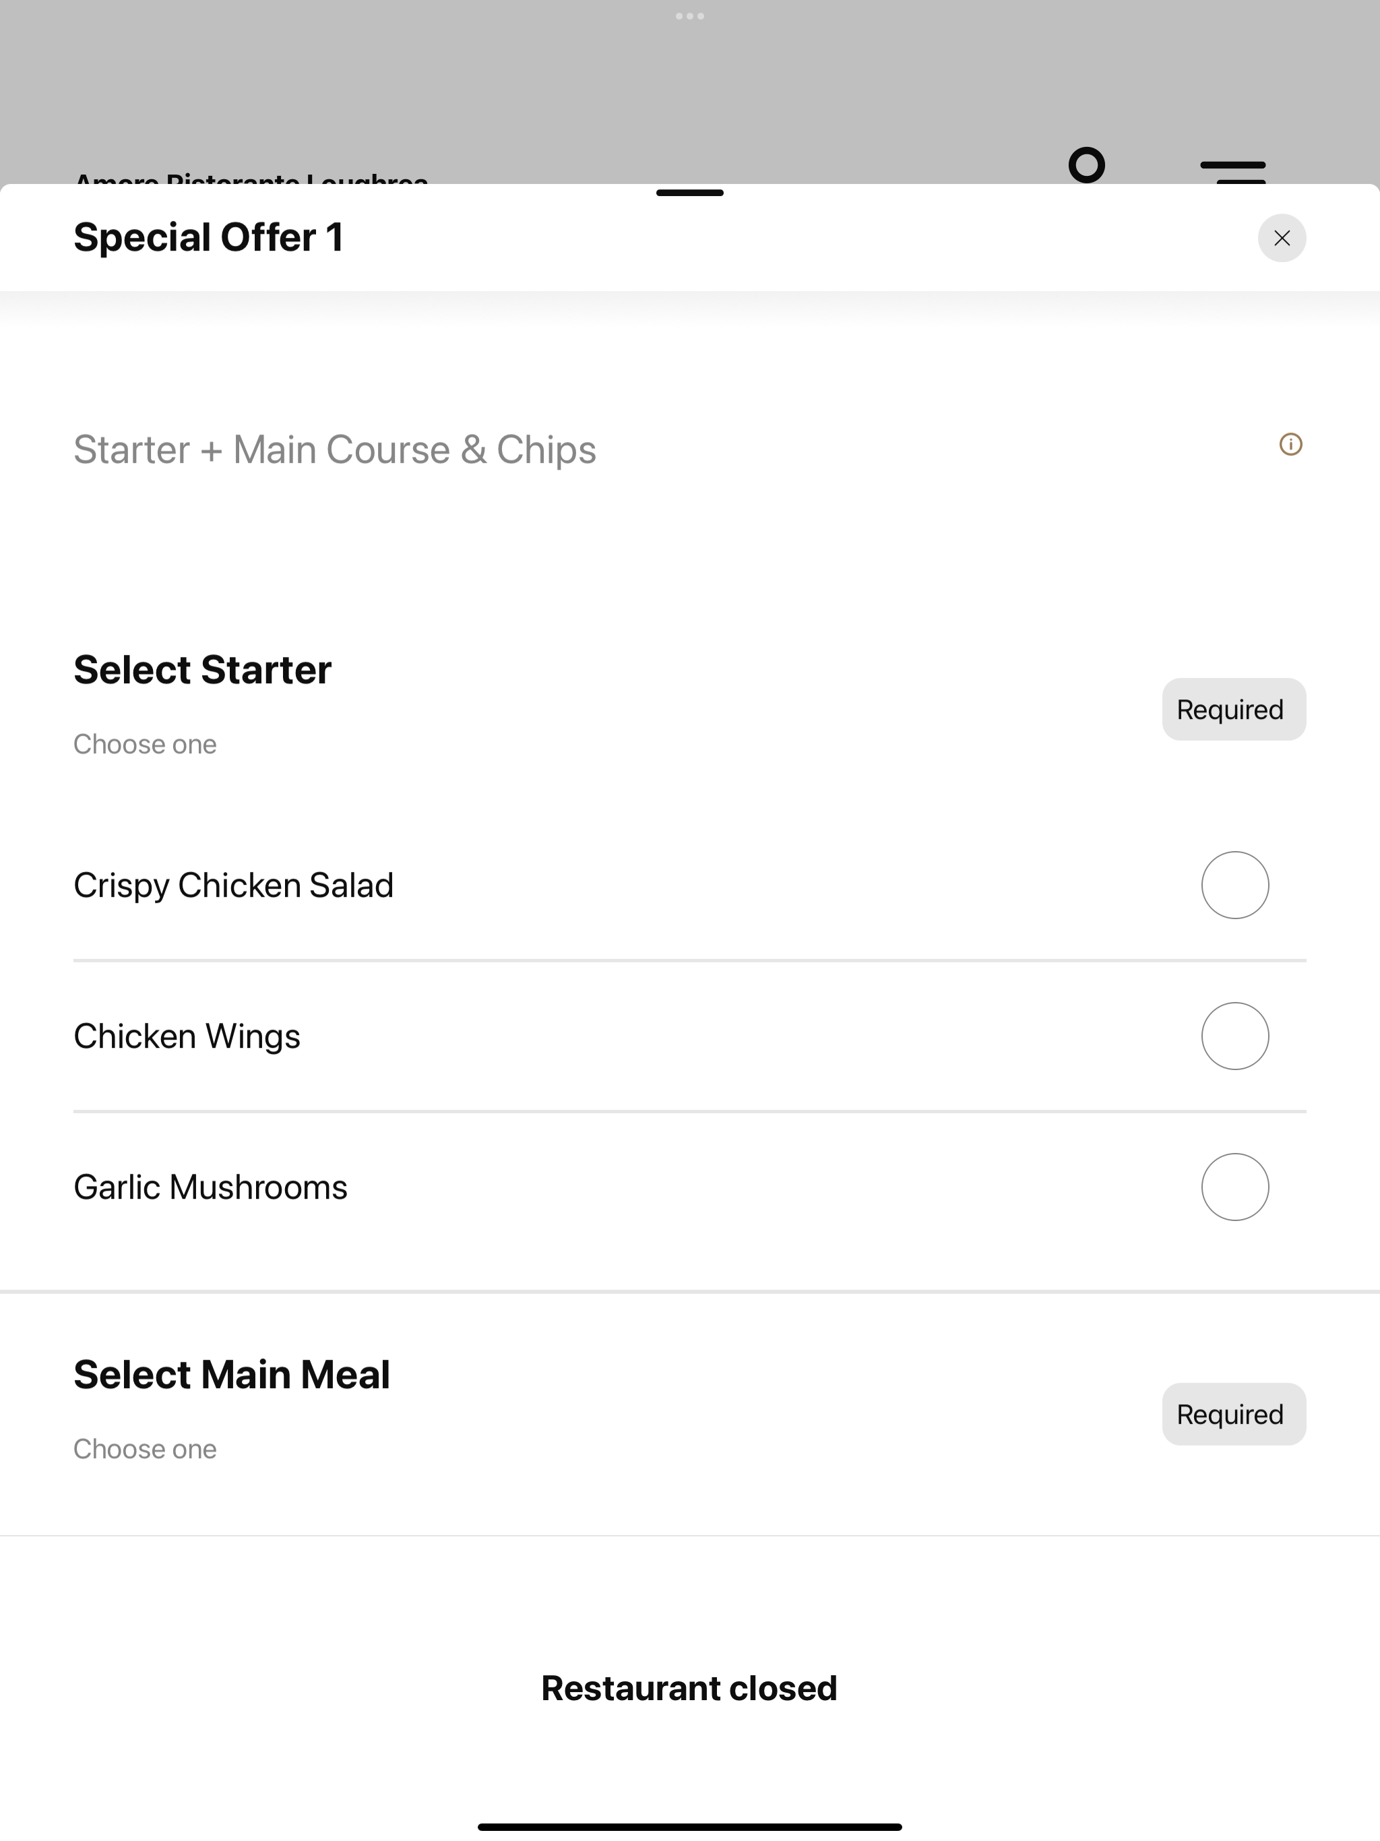
Task: Tap the circular profile icon in header
Action: click(1086, 165)
